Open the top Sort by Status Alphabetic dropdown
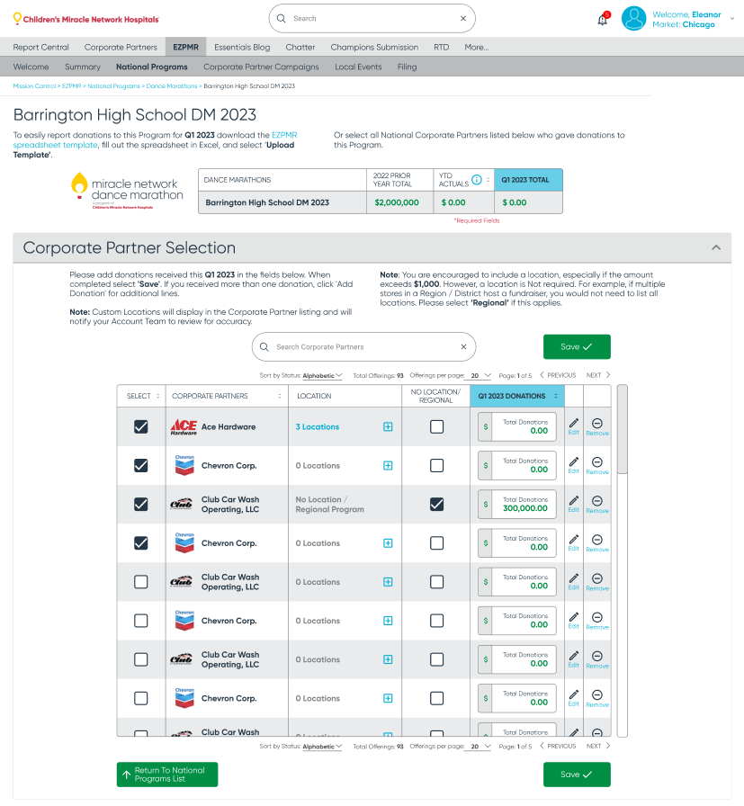 (322, 376)
